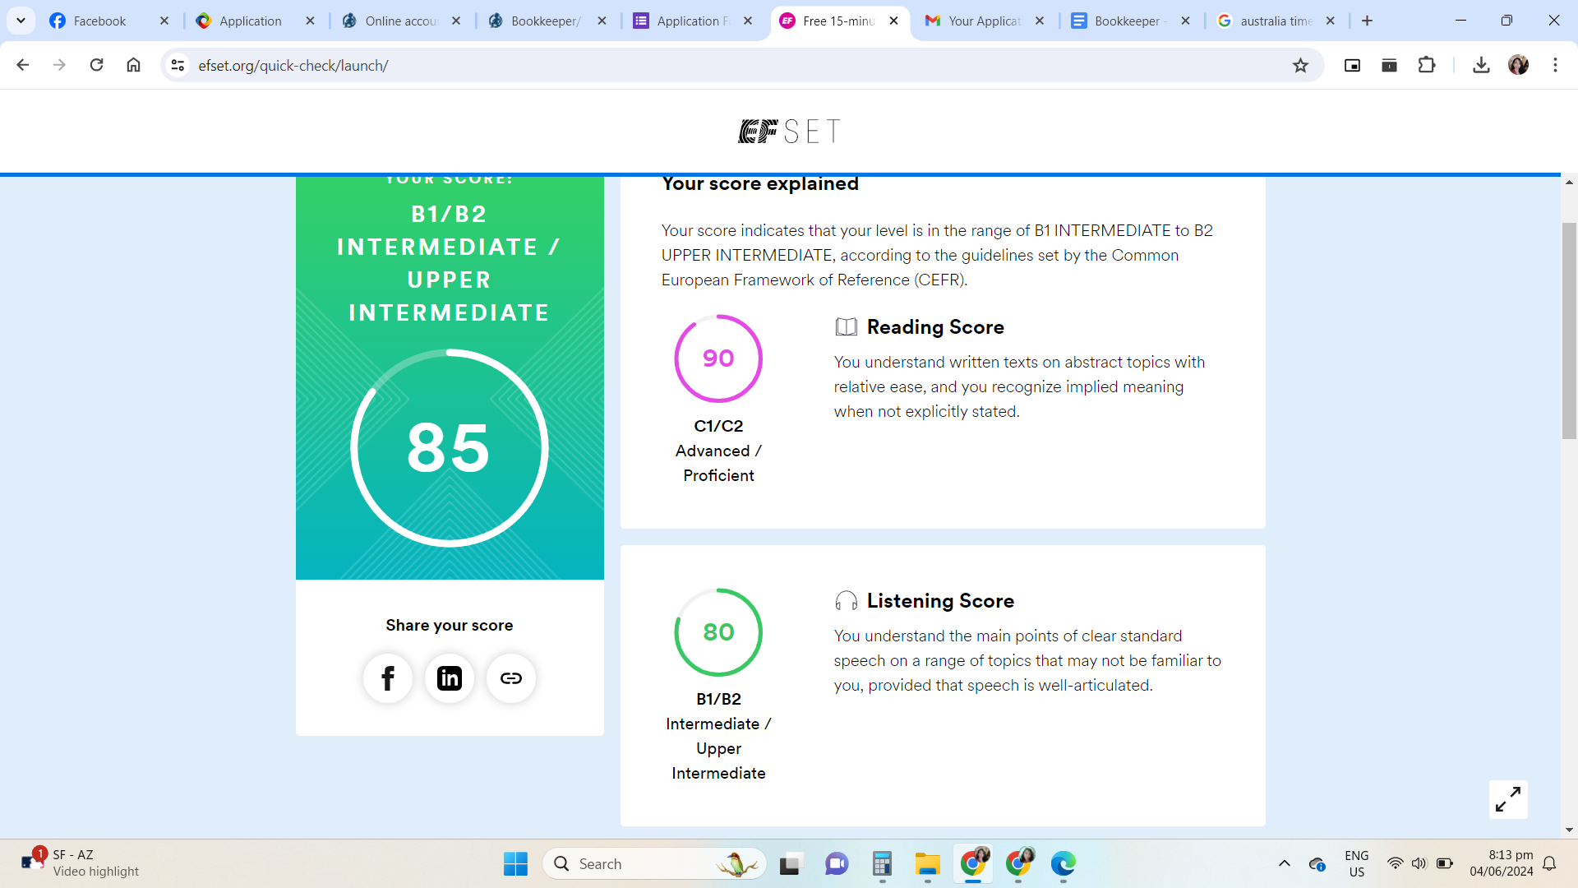Switch to the australia time tab

click(x=1274, y=21)
